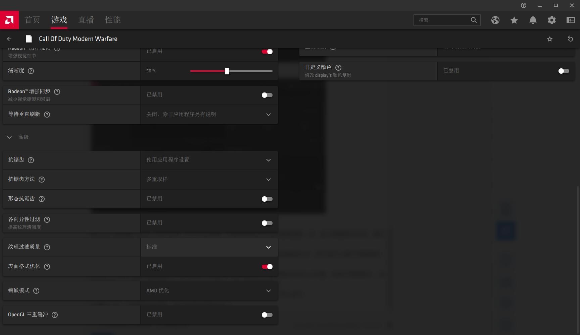The height and width of the screenshot is (335, 580).
Task: Click the help question mark in title bar
Action: pos(524,5)
